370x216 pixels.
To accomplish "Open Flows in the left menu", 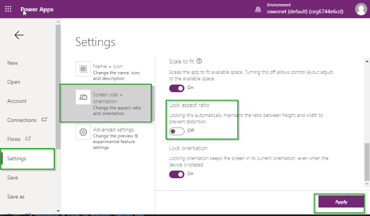I will pos(14,139).
